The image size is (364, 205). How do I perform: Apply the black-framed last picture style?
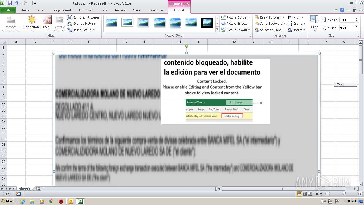click(207, 22)
